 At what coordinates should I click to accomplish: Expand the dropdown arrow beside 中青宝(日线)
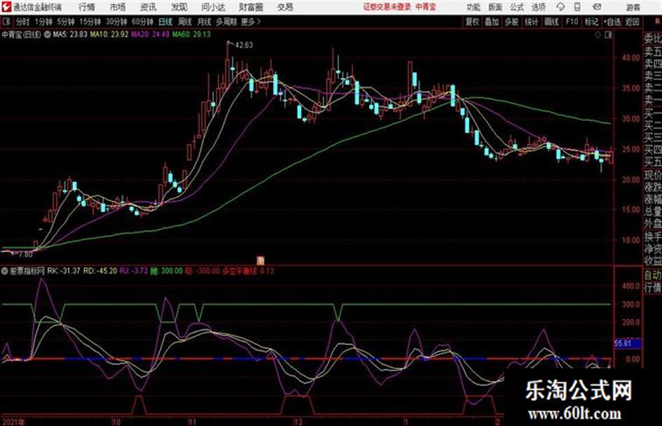tap(48, 34)
